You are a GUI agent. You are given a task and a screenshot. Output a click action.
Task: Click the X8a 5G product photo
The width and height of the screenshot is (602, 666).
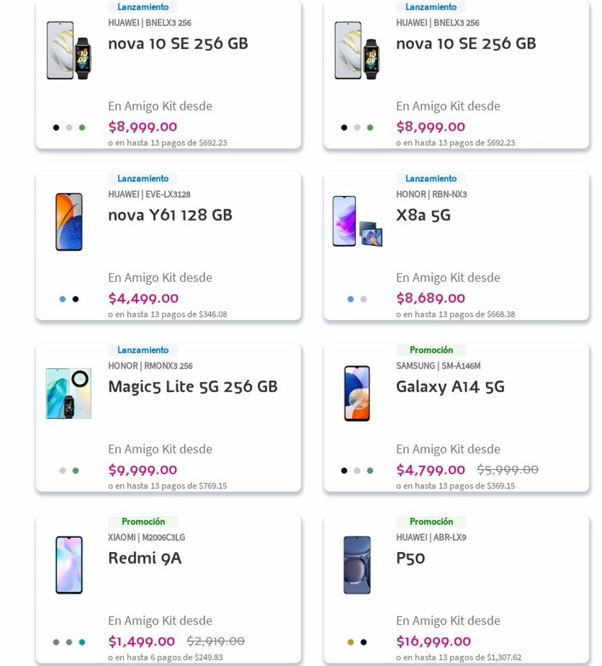[x=356, y=223]
